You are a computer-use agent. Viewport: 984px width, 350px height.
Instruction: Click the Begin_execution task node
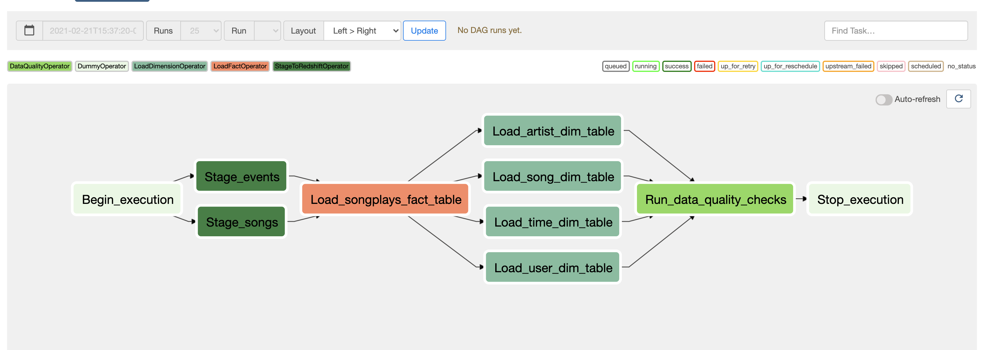tap(128, 199)
